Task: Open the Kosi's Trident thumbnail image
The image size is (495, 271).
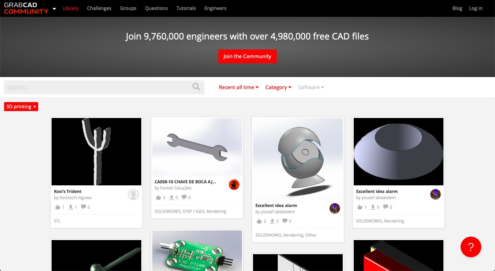Action: coord(97,152)
